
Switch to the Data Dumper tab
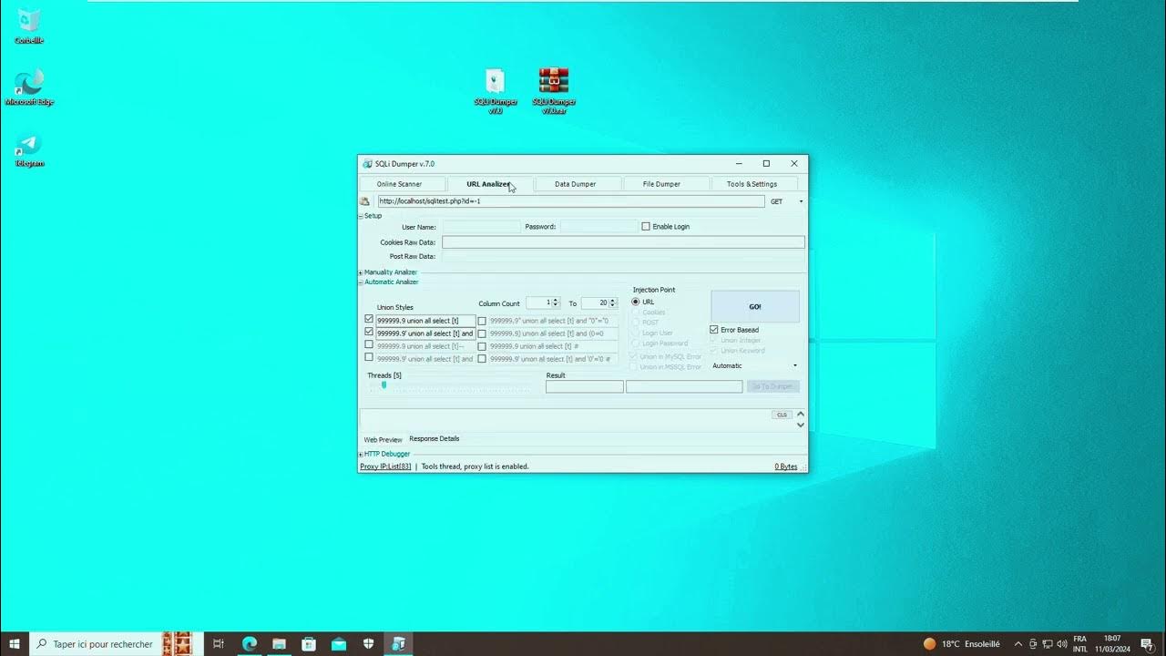click(x=575, y=184)
